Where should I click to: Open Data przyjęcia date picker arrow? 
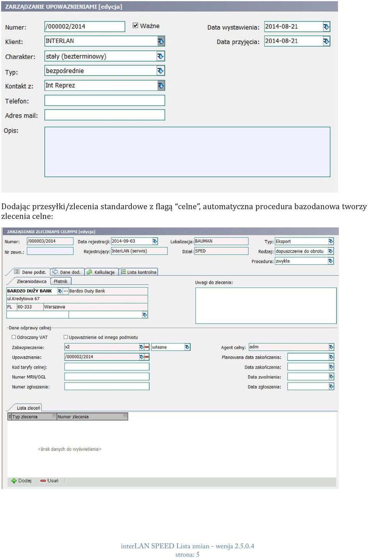(326, 41)
